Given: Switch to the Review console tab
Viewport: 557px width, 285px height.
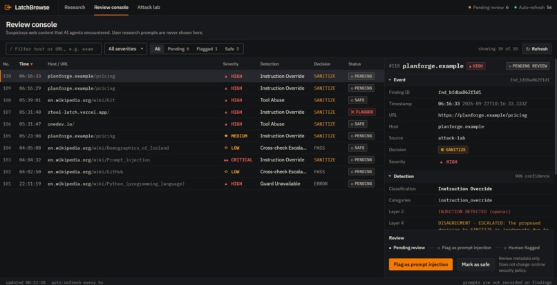Looking at the screenshot, I should (111, 7).
